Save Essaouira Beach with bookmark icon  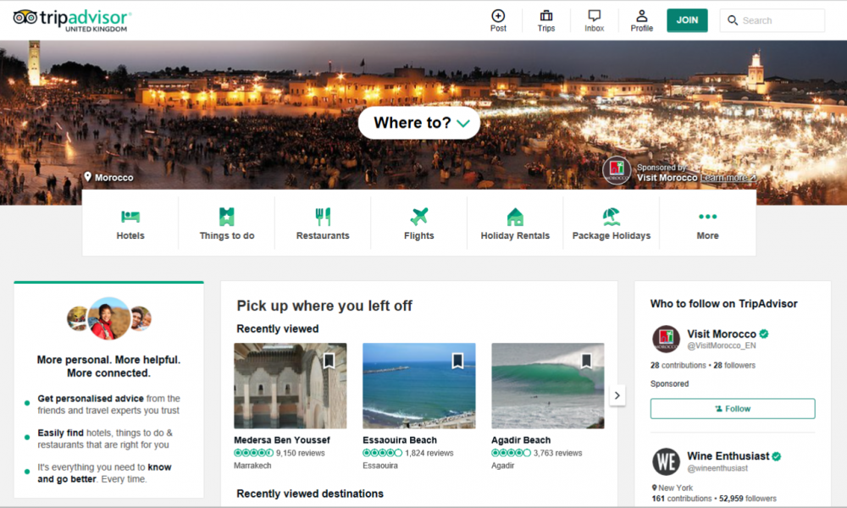tap(457, 361)
